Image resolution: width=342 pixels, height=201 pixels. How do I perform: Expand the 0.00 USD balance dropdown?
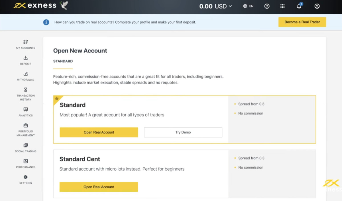pos(215,6)
